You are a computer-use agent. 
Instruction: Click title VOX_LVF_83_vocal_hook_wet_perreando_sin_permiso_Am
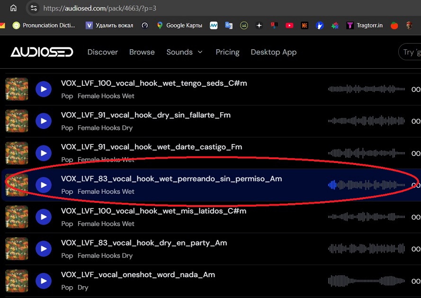coord(171,179)
